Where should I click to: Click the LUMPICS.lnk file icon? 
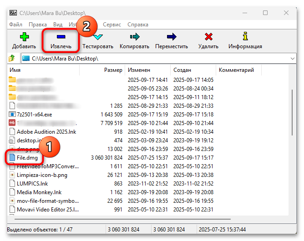pos(12,183)
